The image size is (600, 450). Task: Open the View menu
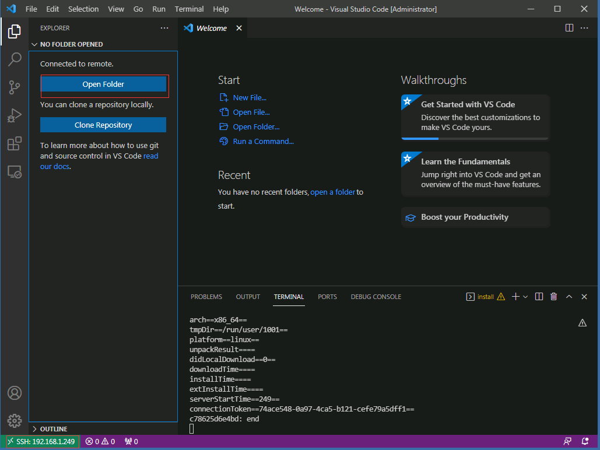tap(116, 9)
